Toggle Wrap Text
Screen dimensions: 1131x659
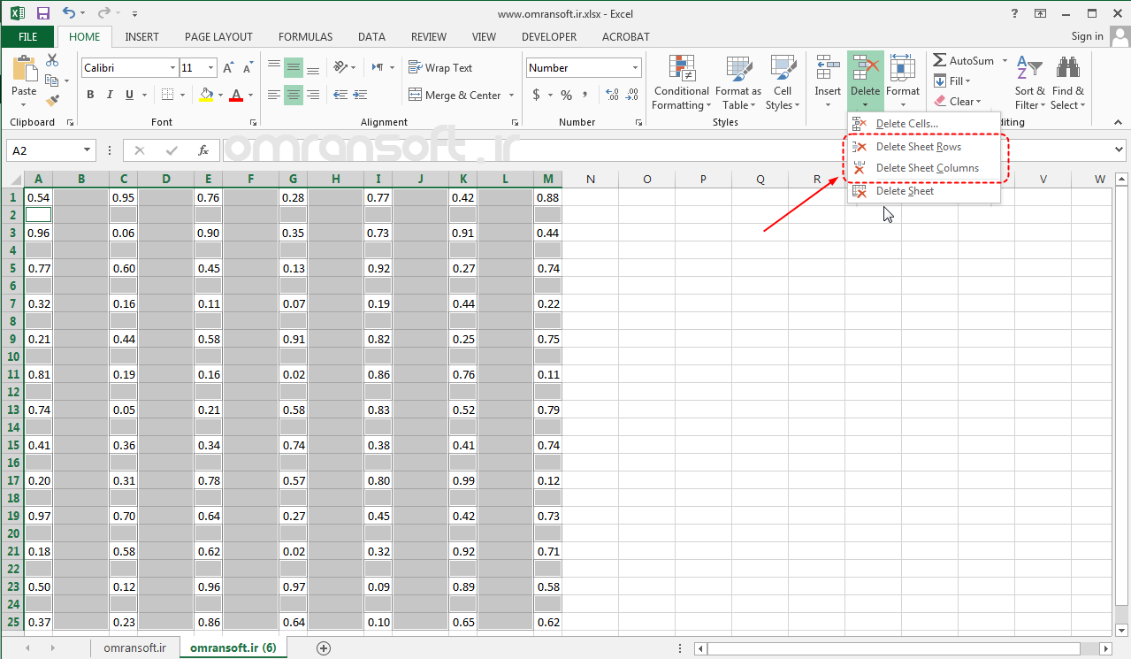(x=440, y=67)
